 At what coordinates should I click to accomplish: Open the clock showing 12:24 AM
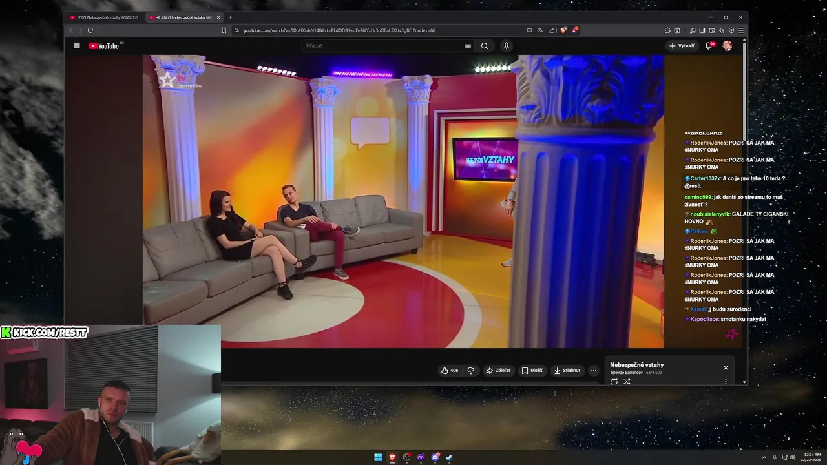coord(811,457)
